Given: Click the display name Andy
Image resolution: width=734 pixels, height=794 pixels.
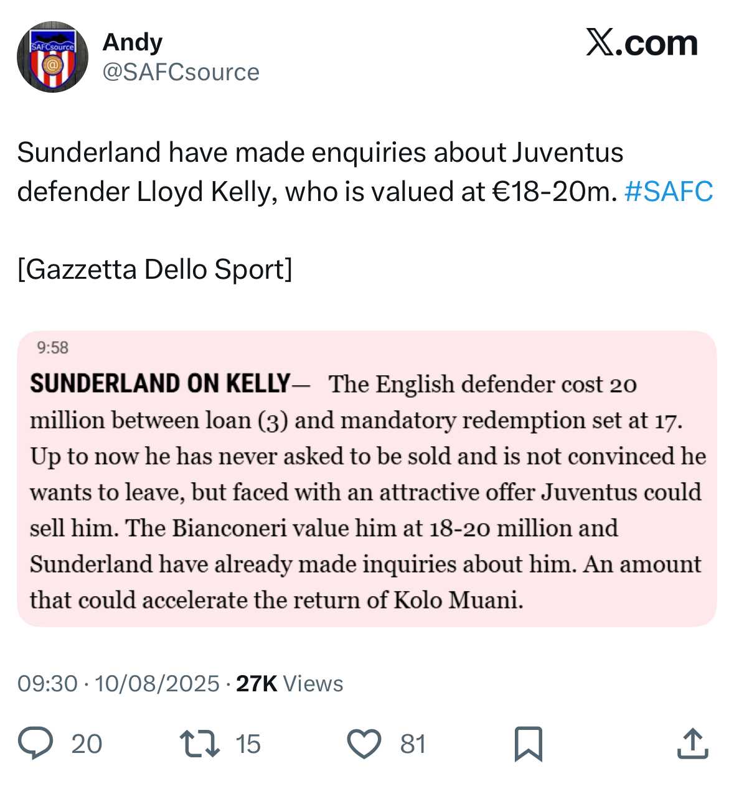Looking at the screenshot, I should tap(132, 42).
